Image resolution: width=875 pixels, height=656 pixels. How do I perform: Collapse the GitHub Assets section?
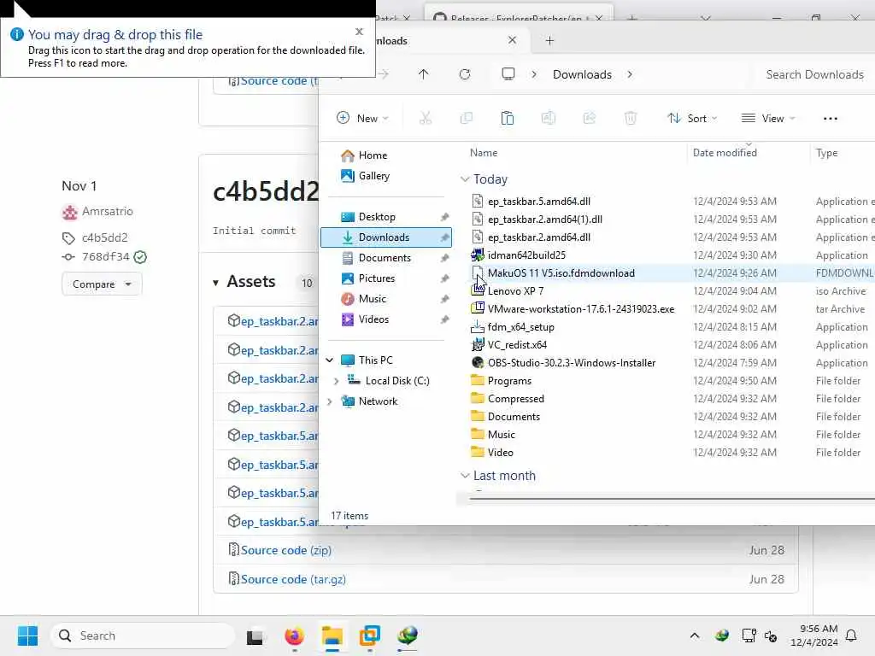pos(215,283)
